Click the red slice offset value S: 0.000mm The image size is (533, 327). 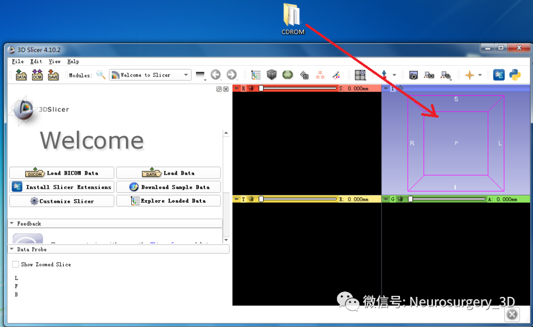[x=354, y=88]
